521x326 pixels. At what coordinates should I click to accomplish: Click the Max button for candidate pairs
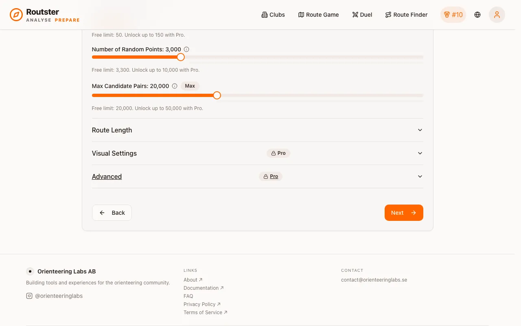190,86
